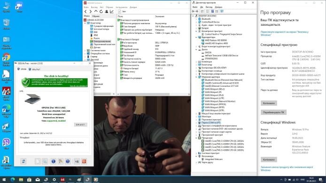
Task: Collapse Мережеві адаптери in Device Manager
Action: [196, 77]
